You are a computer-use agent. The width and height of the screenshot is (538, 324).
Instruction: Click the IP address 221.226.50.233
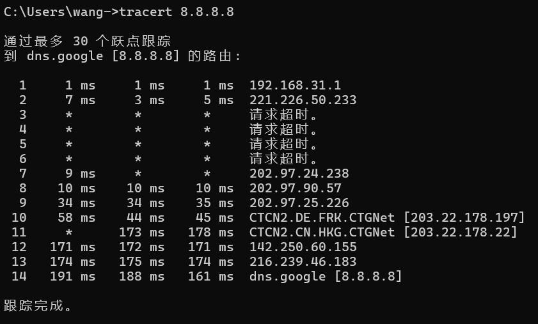tap(303, 100)
